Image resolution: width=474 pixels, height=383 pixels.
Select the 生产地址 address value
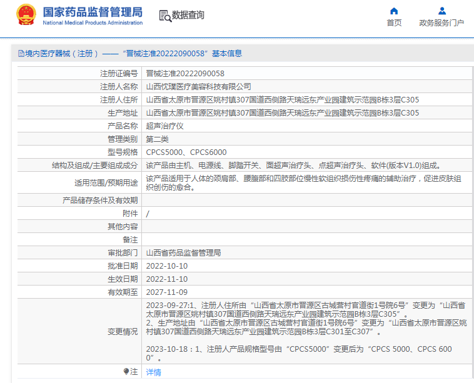(283, 113)
